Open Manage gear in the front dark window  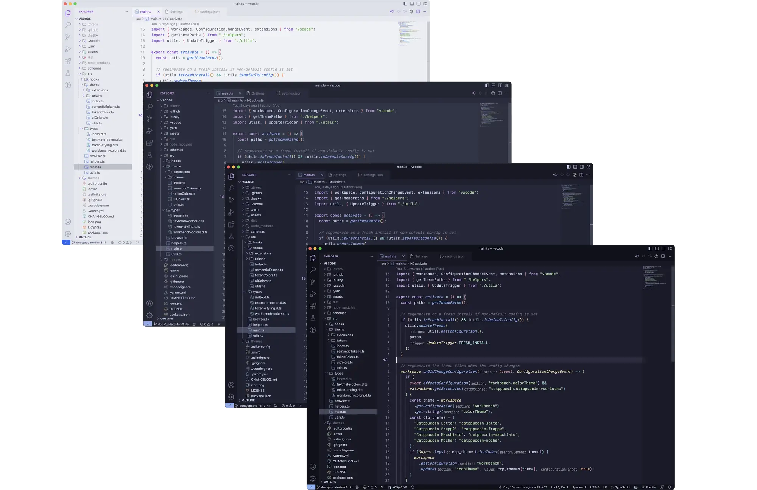point(313,478)
